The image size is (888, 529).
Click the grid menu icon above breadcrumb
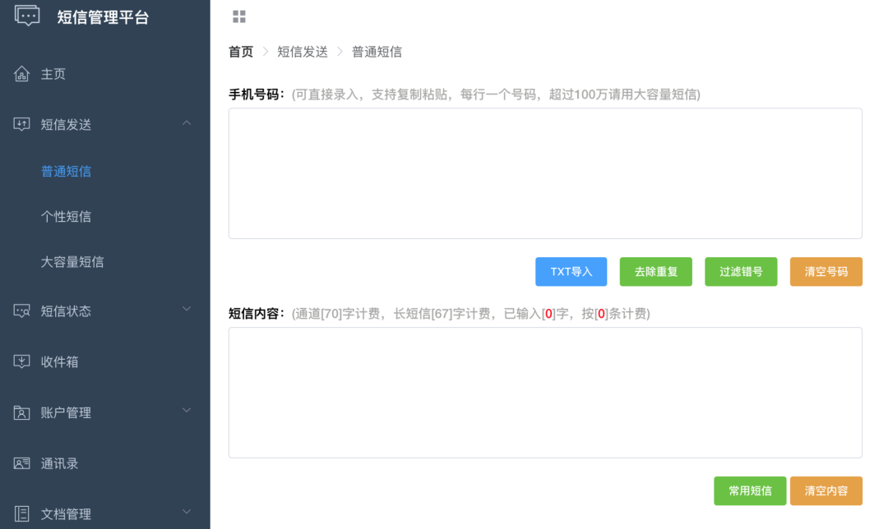[x=239, y=16]
